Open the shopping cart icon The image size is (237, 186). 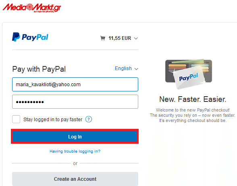click(x=103, y=38)
